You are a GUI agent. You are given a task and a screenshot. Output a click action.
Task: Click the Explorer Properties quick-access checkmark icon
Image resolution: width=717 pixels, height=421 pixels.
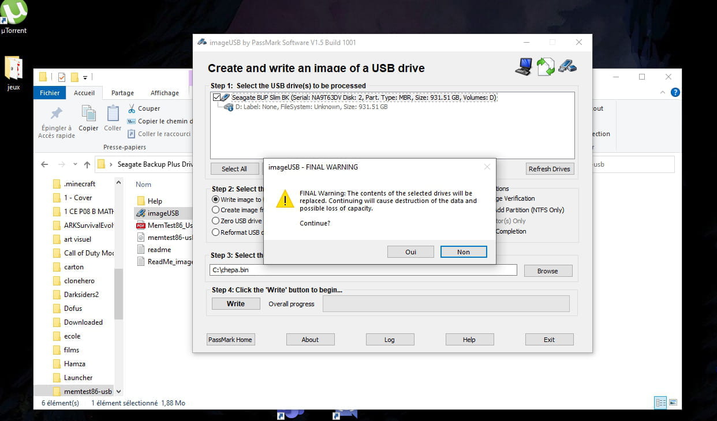pos(61,77)
